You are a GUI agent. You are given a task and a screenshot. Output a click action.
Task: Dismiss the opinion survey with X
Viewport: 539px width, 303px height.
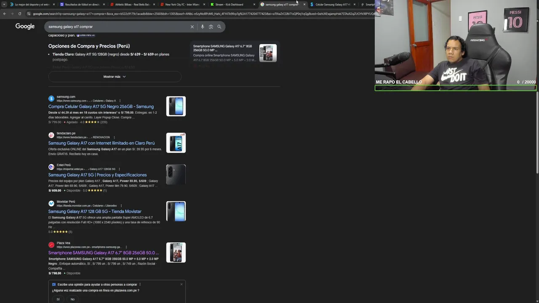pyautogui.click(x=181, y=284)
